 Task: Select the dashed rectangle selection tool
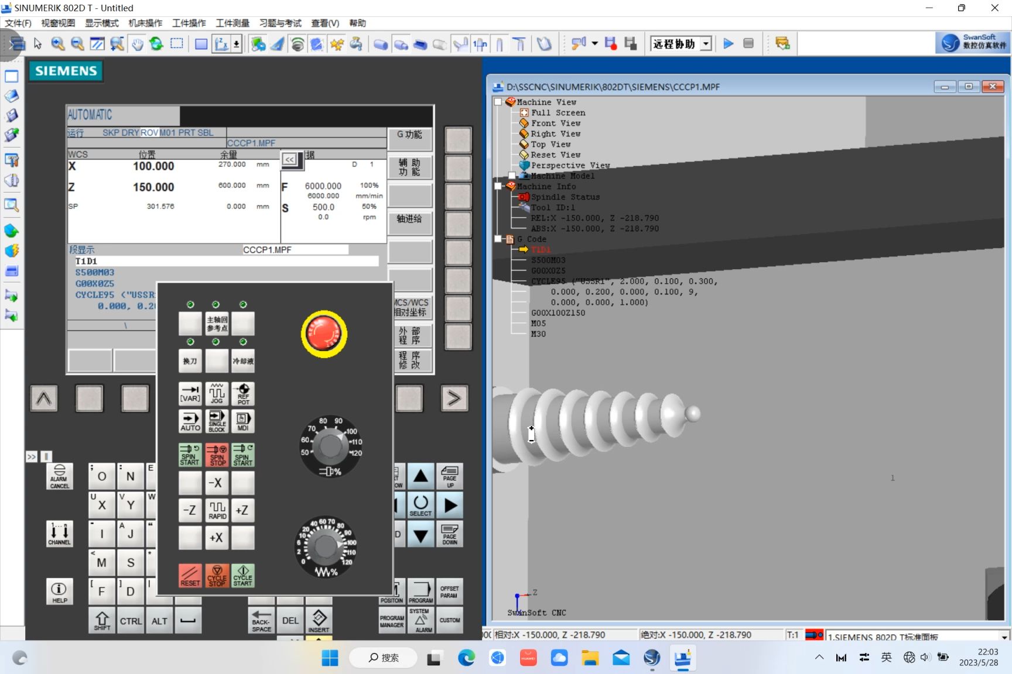176,43
